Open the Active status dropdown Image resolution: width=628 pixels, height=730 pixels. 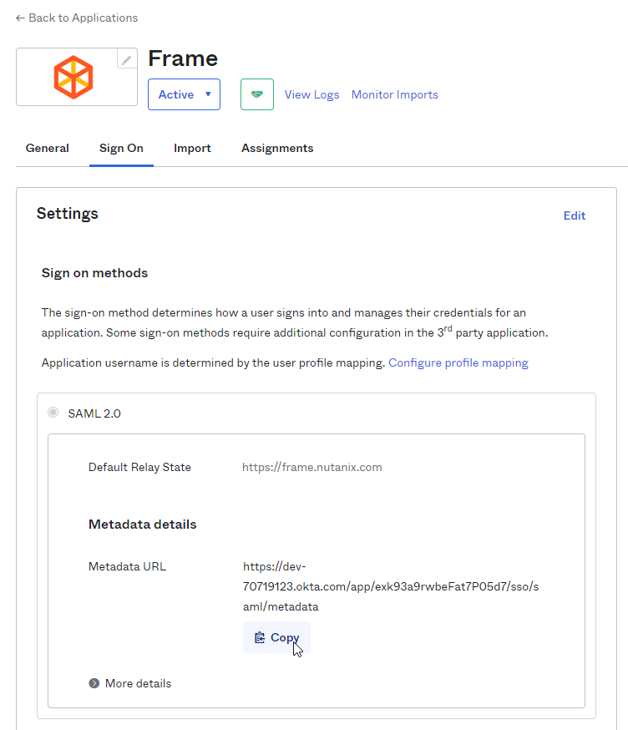184,94
